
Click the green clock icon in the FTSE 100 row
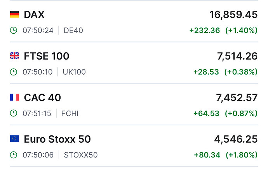click(x=14, y=72)
